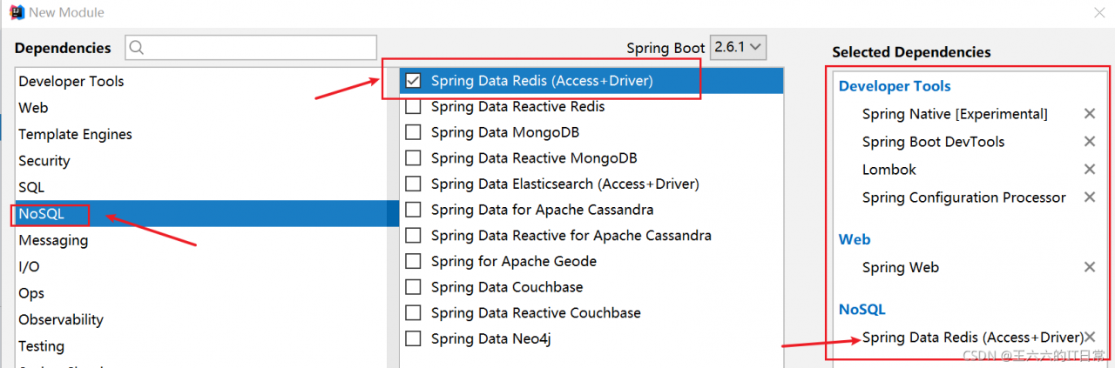Remove Lombok from selected dependencies
Screen dimensions: 1115x368
click(x=1089, y=170)
